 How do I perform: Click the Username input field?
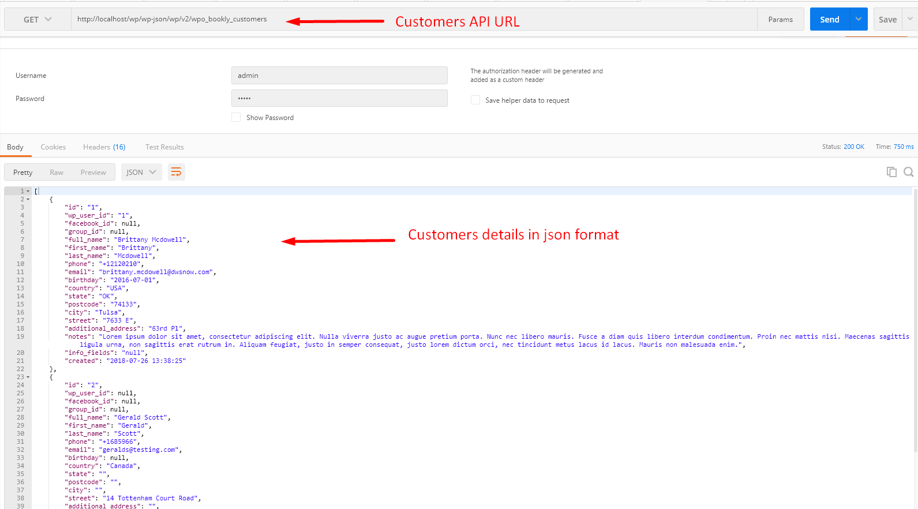tap(339, 76)
